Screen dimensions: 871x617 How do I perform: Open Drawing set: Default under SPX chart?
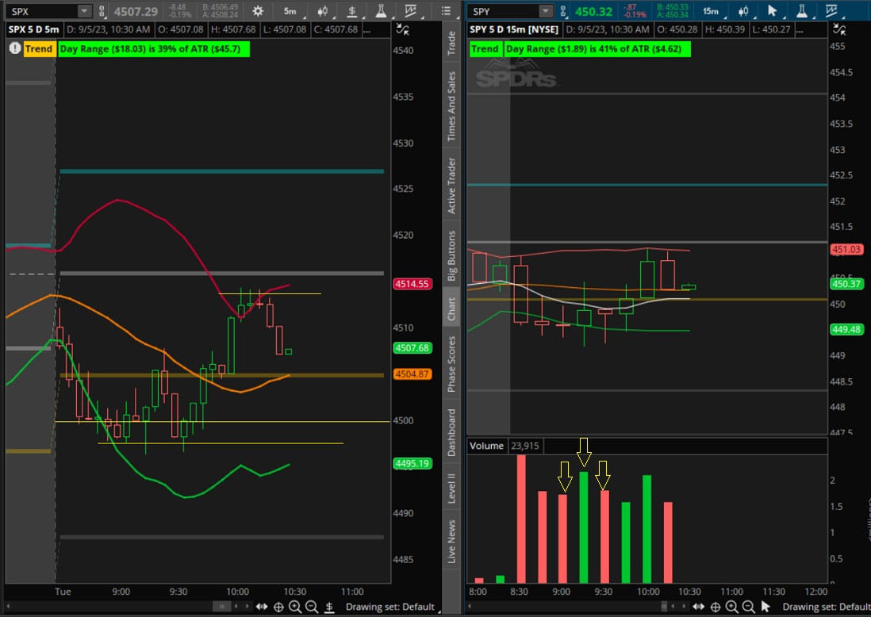(x=390, y=607)
